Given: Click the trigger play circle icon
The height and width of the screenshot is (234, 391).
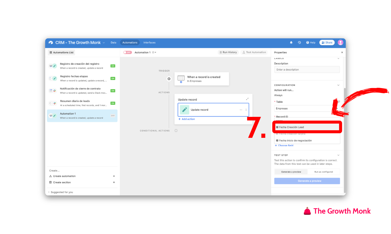Looking at the screenshot, I should (169, 79).
